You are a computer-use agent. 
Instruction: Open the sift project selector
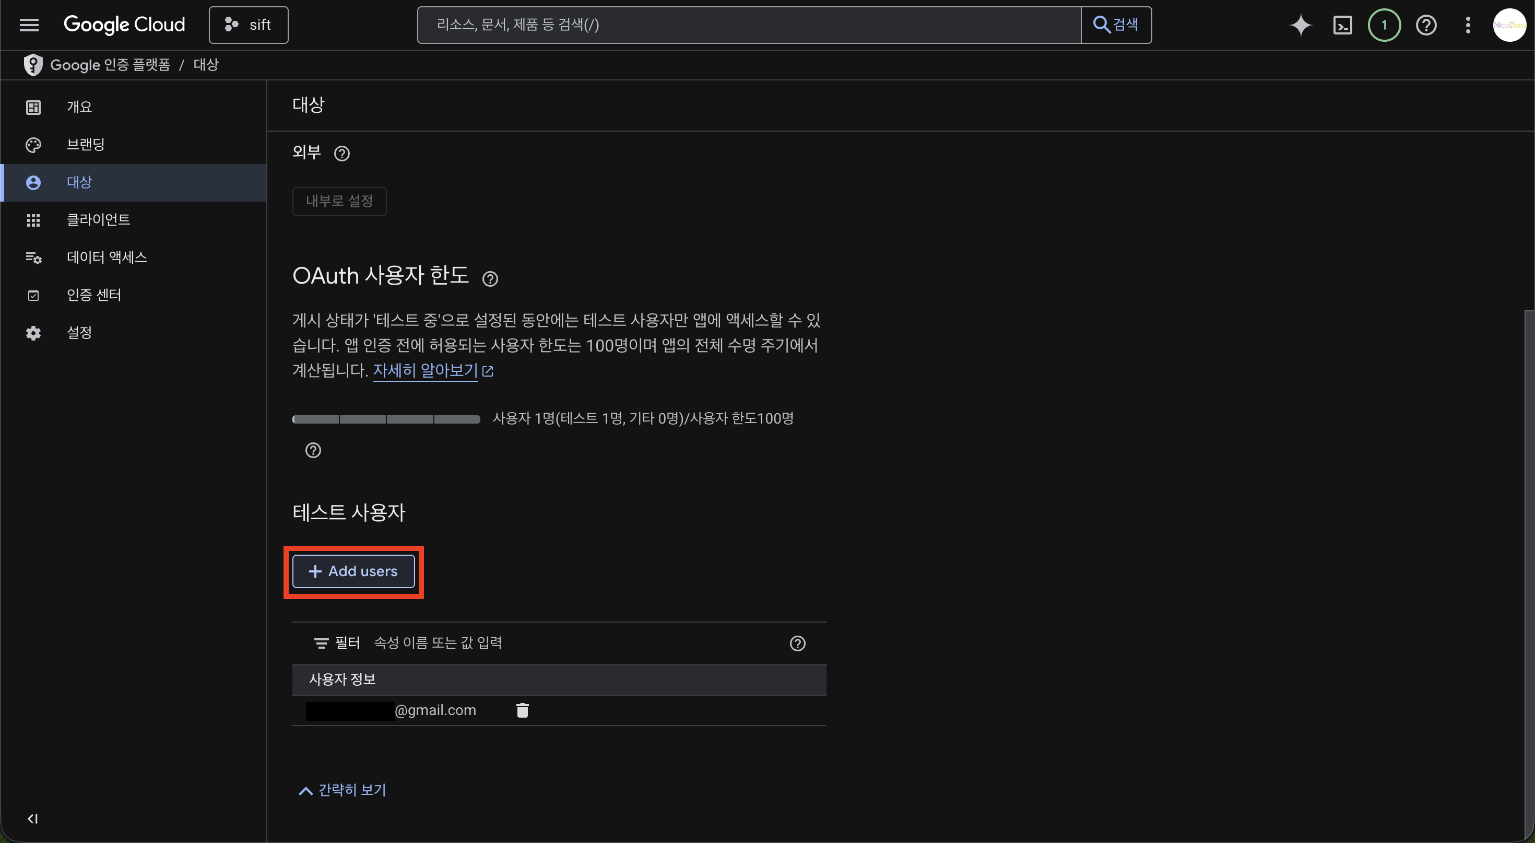(249, 25)
